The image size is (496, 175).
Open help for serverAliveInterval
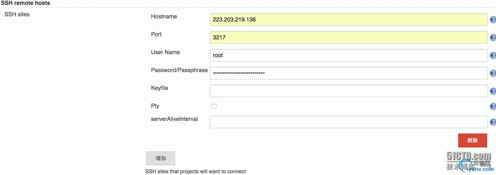coord(493,122)
